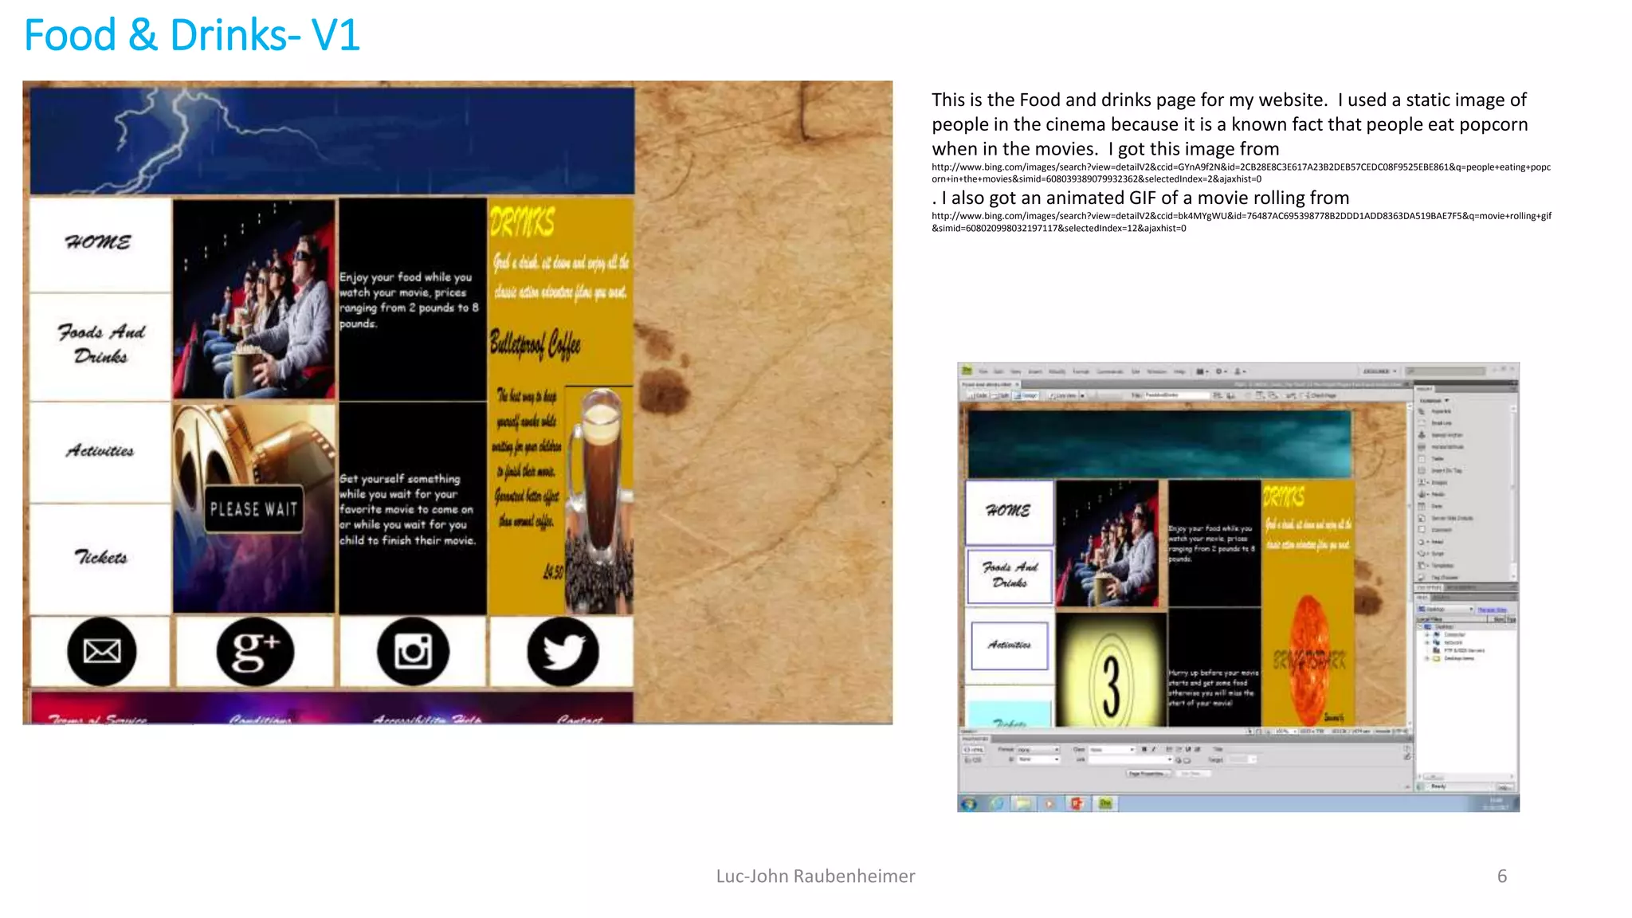The height and width of the screenshot is (918, 1632).
Task: Expand the Computer node in Files panel
Action: coord(1426,634)
